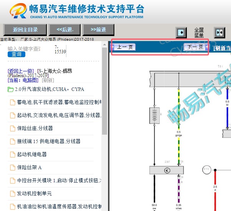Click the circled ground node in diagram

click(x=206, y=170)
